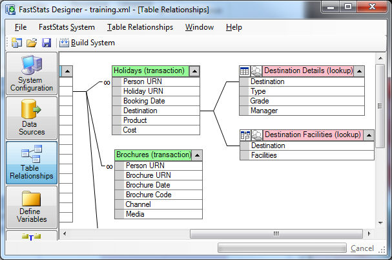Open the Help menu

(234, 27)
